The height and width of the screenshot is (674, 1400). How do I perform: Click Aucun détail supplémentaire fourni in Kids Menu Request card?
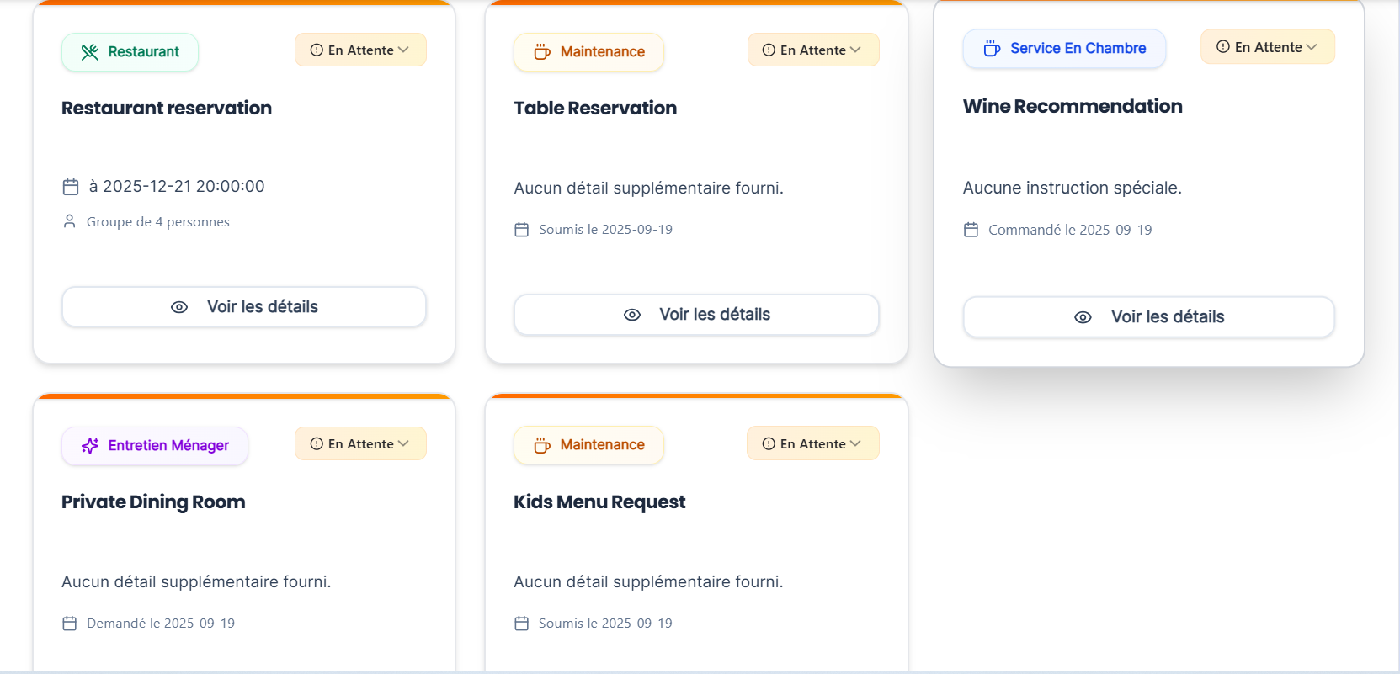[x=649, y=582]
